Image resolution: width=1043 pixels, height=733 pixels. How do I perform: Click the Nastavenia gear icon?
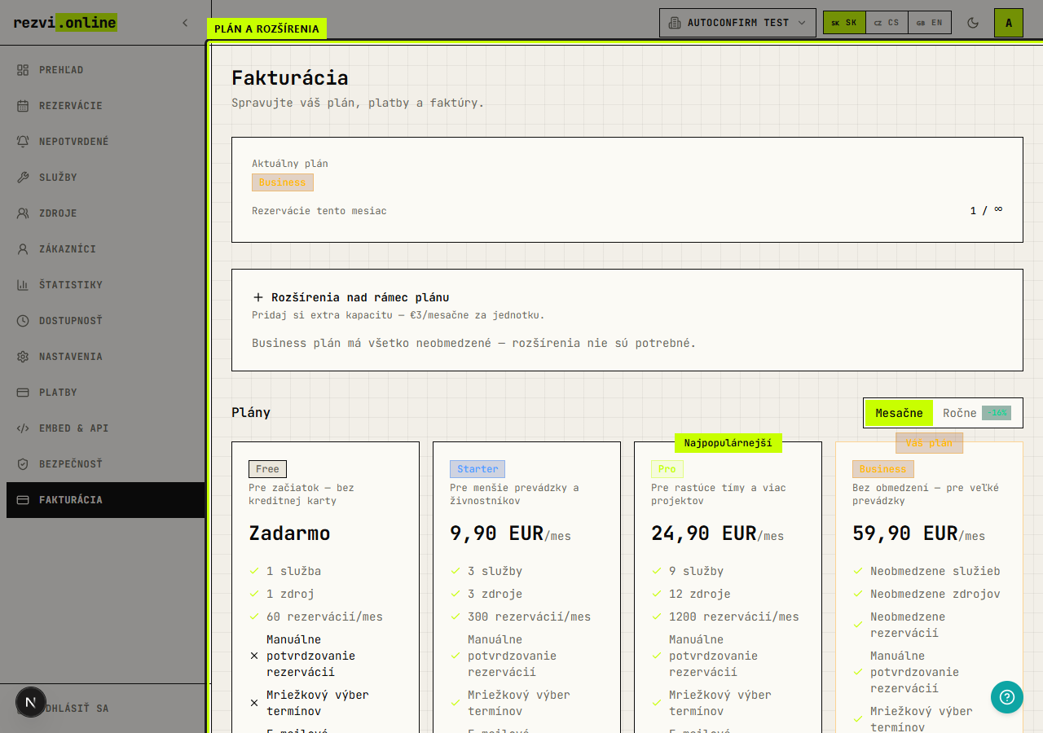tap(23, 357)
